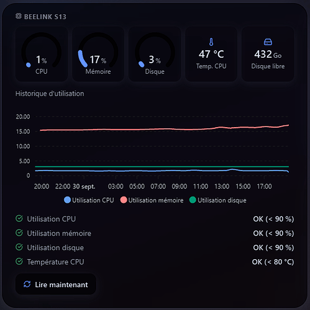This screenshot has width=310, height=310.
Task: Click the check icon beside Température CPU
Action: pyautogui.click(x=19, y=262)
